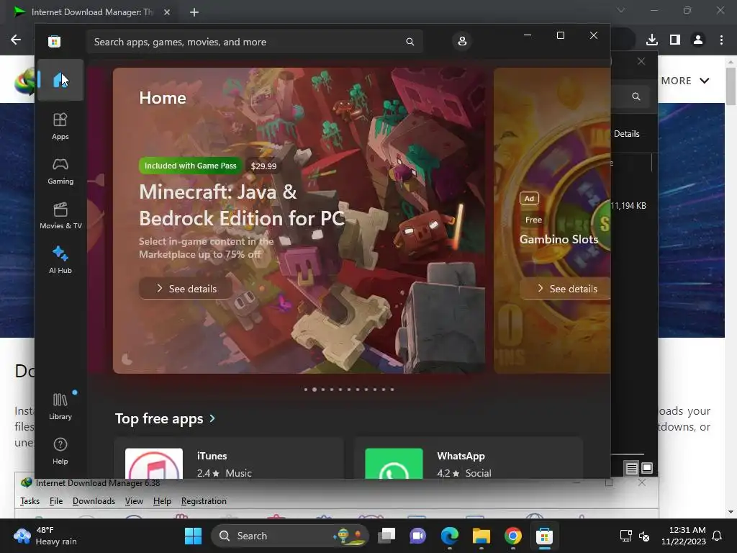Open the View menu in Internet Download Manager
This screenshot has height=553, width=737.
point(134,501)
